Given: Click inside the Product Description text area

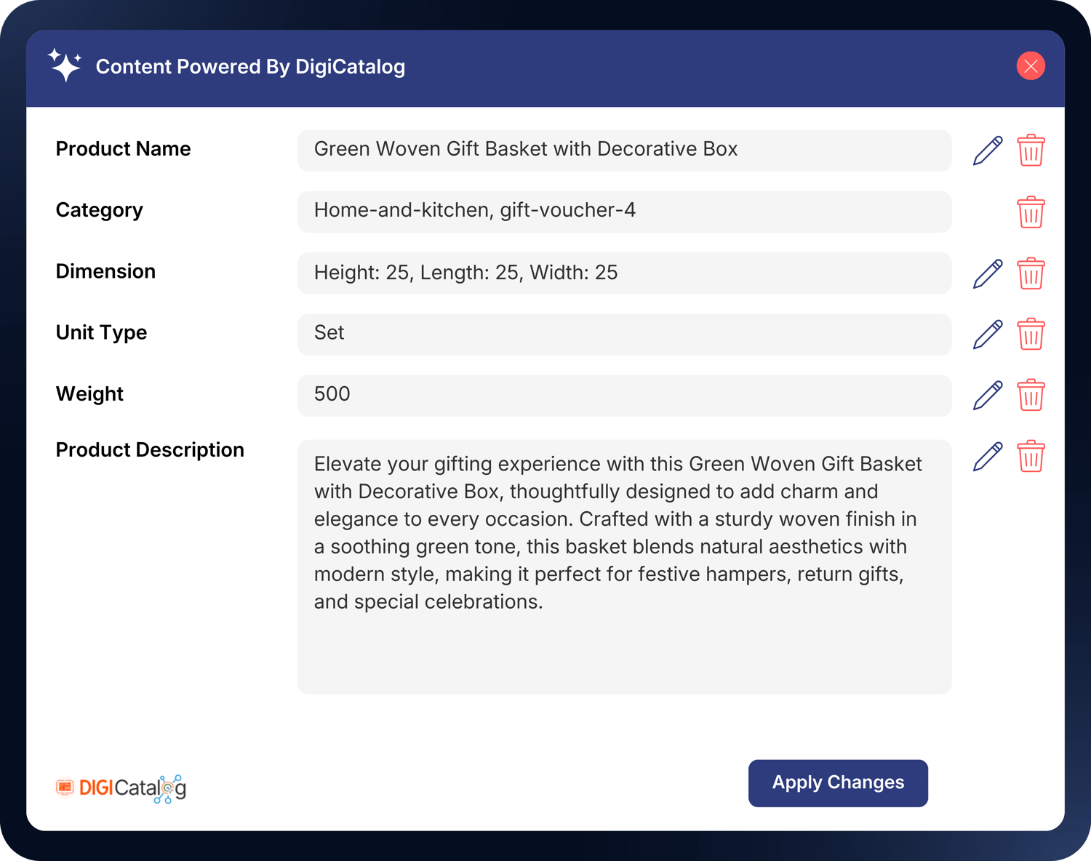Looking at the screenshot, I should 623,566.
